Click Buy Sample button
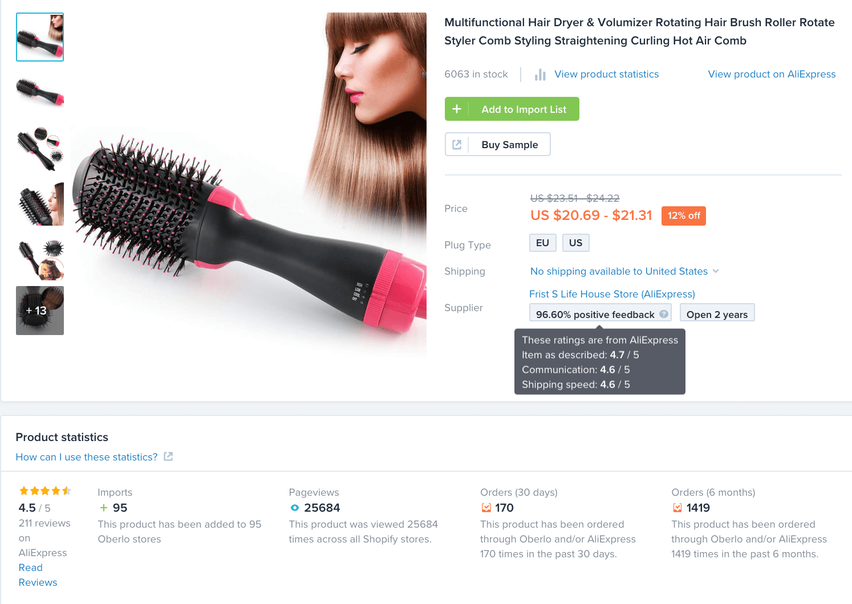Screen dimensions: 852x604 [498, 144]
